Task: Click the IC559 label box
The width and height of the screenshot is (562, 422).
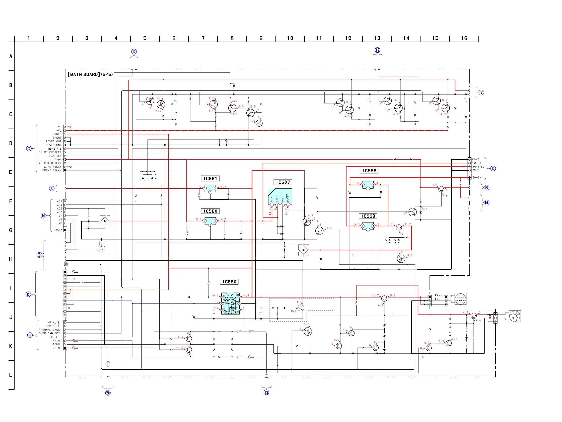Action: tap(368, 216)
